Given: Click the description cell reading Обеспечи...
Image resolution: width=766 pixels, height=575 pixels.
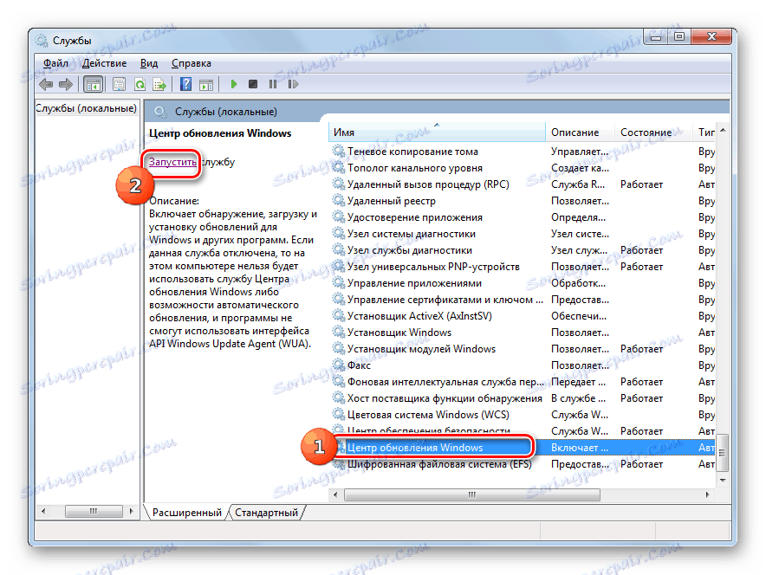Looking at the screenshot, I should click(x=579, y=316).
